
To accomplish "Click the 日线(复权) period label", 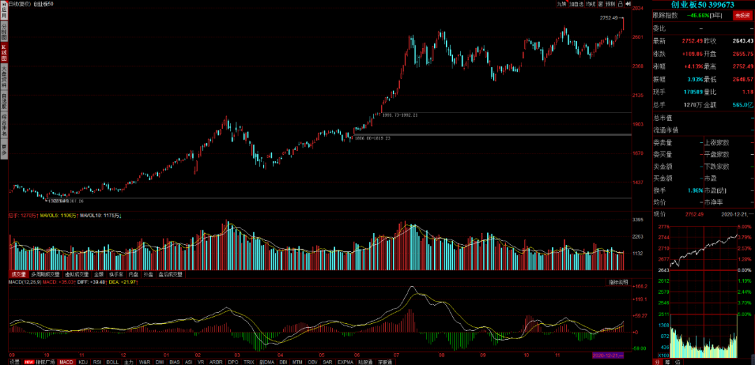I will [20, 3].
